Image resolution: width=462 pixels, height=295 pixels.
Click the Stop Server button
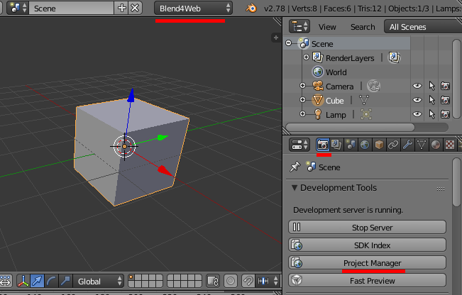pos(367,228)
